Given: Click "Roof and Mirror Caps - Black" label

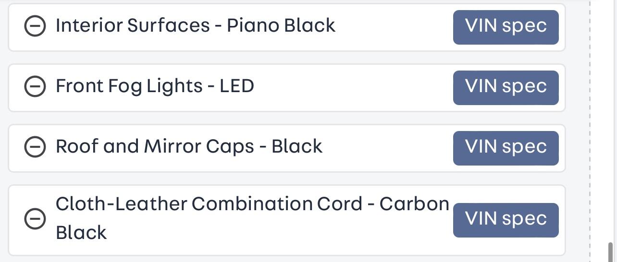Looking at the screenshot, I should point(189,146).
